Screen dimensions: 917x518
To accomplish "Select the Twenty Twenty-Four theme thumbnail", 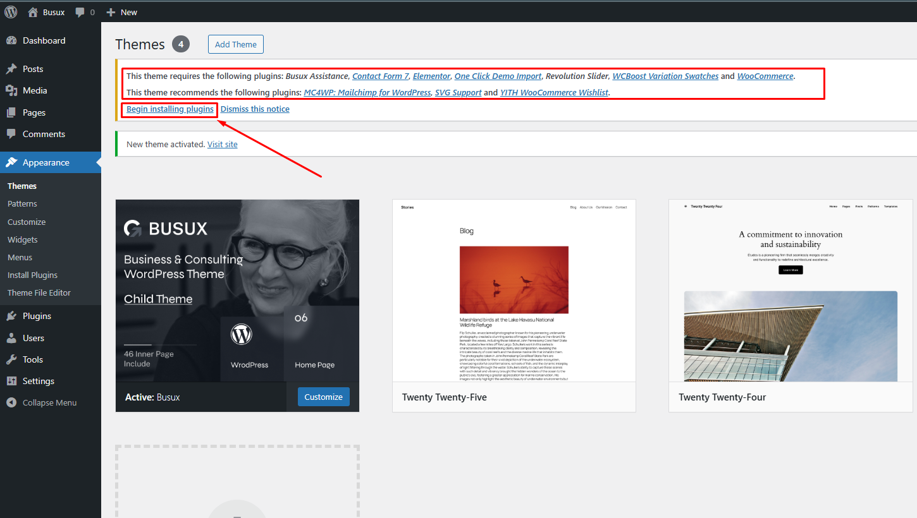I will coord(791,291).
